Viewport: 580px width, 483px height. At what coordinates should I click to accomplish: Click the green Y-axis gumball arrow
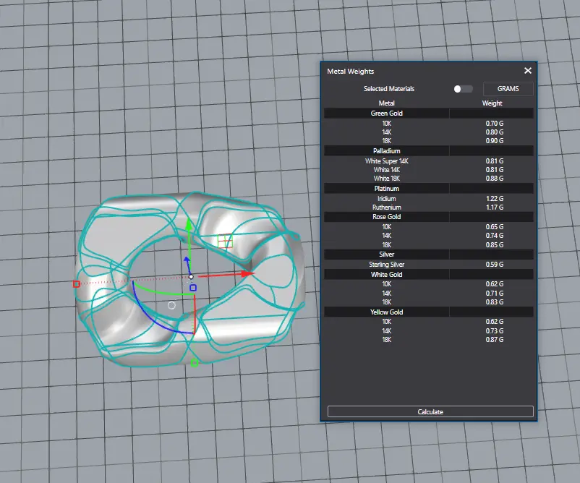click(189, 224)
